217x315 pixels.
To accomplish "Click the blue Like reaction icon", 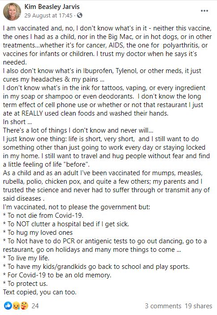I will coord(8,306).
